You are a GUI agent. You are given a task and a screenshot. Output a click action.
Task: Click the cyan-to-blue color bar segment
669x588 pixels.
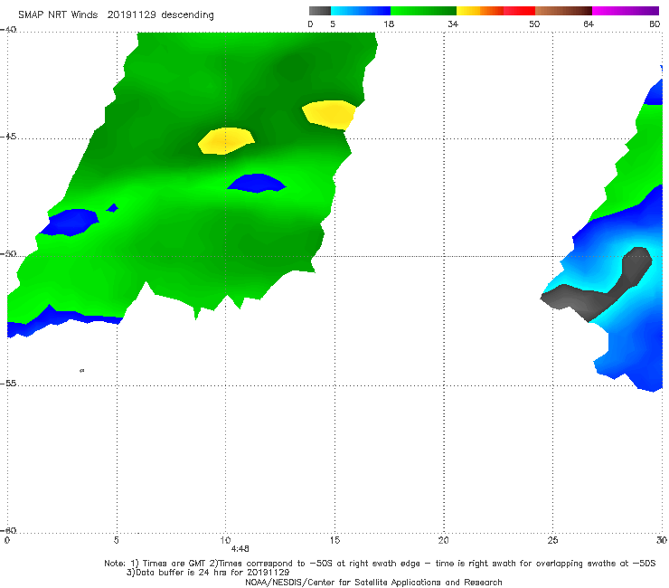(361, 11)
